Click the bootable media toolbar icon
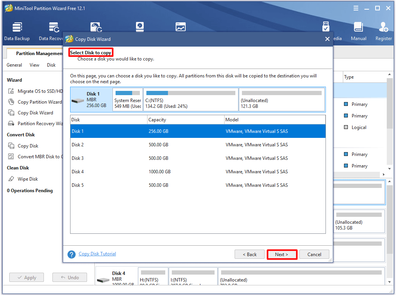The height and width of the screenshot is (295, 396). coord(326,27)
